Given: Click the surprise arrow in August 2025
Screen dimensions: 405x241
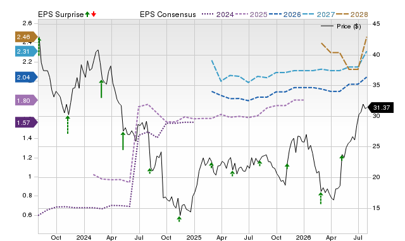Looking at the screenshot, I should [259, 163].
